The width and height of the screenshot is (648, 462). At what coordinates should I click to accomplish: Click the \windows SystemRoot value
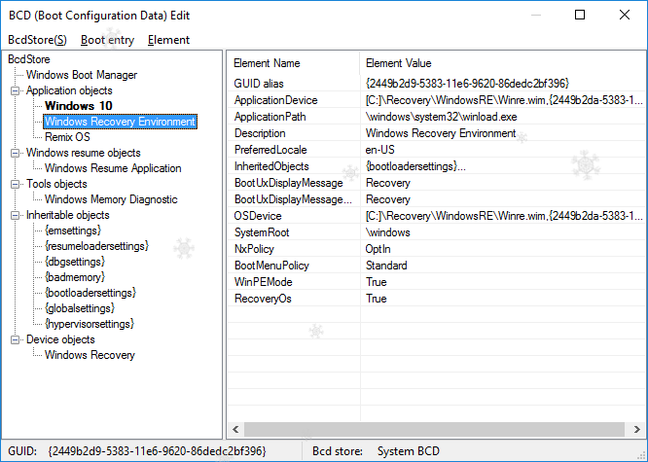(x=387, y=232)
